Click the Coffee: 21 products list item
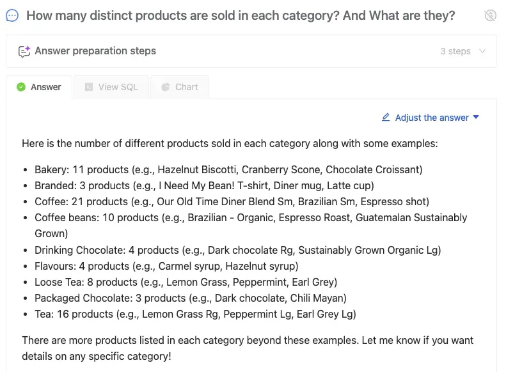Screen dimensions: 506x372 point(232,201)
